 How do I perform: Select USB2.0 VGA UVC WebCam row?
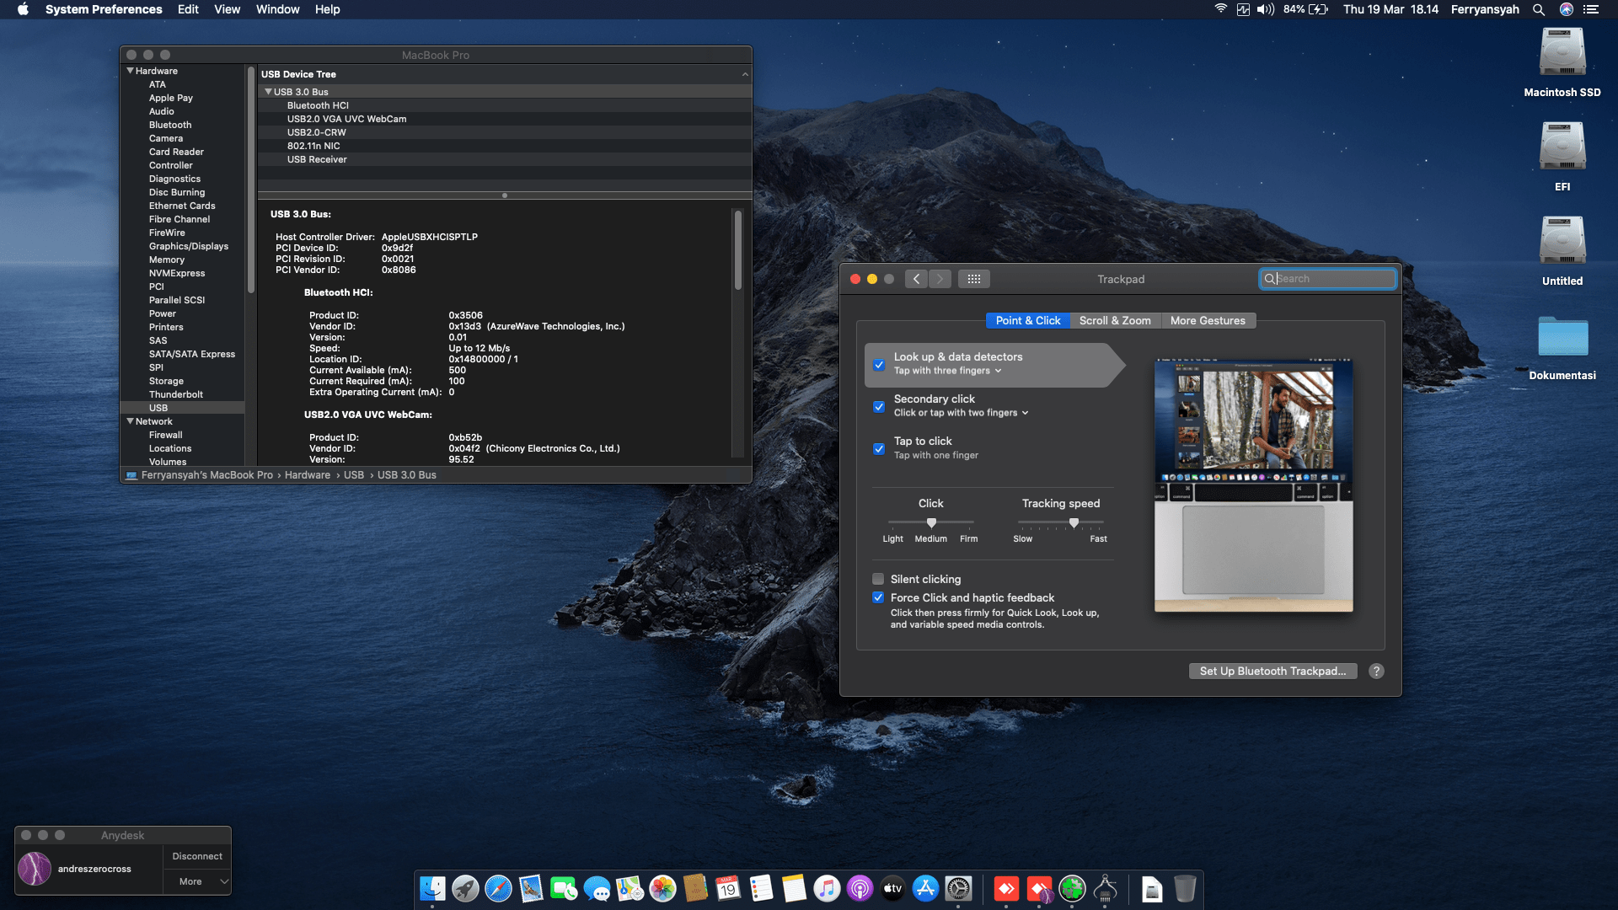(505, 119)
